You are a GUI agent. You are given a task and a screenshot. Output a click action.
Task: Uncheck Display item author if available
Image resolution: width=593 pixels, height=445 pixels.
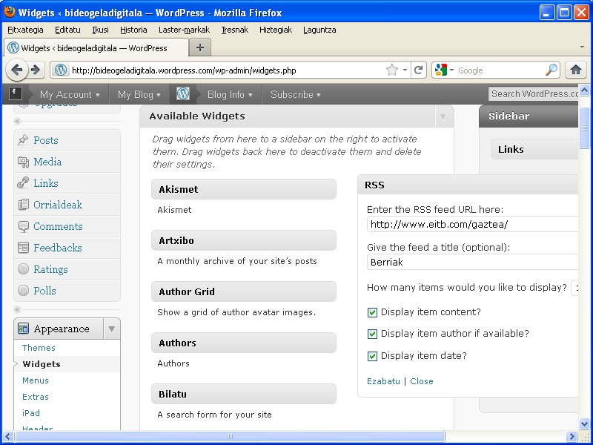point(372,334)
